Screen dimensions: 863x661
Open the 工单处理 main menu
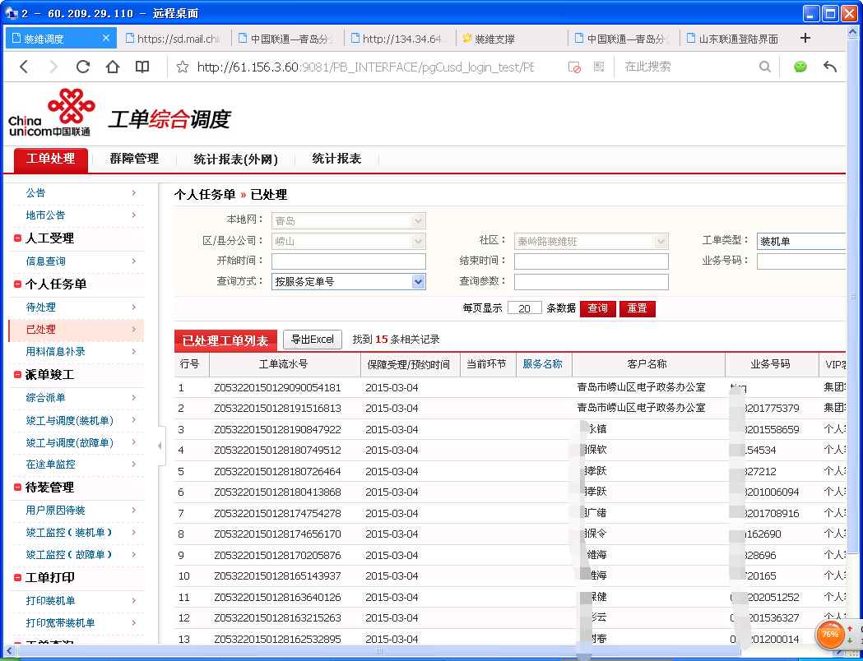[x=51, y=159]
